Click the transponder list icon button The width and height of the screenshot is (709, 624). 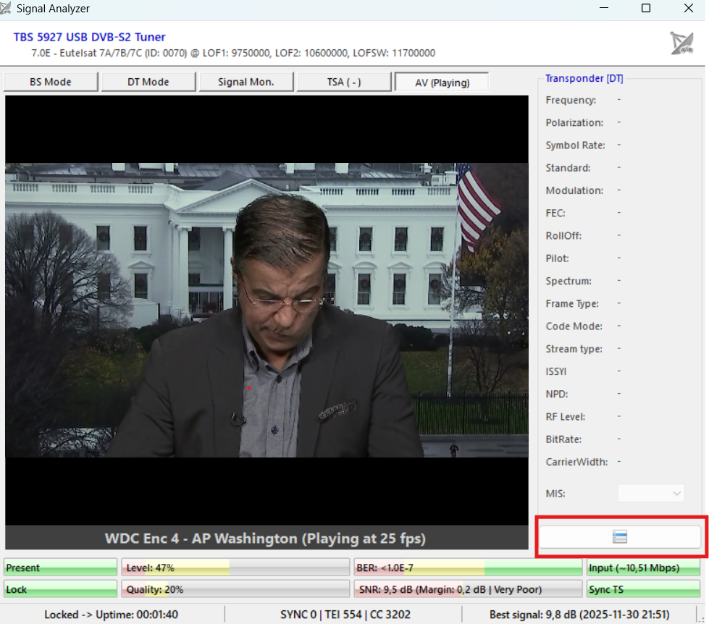(619, 536)
